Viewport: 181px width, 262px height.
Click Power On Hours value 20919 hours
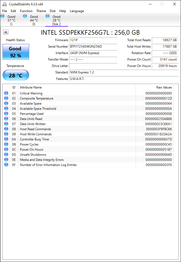pyautogui.click(x=165, y=66)
